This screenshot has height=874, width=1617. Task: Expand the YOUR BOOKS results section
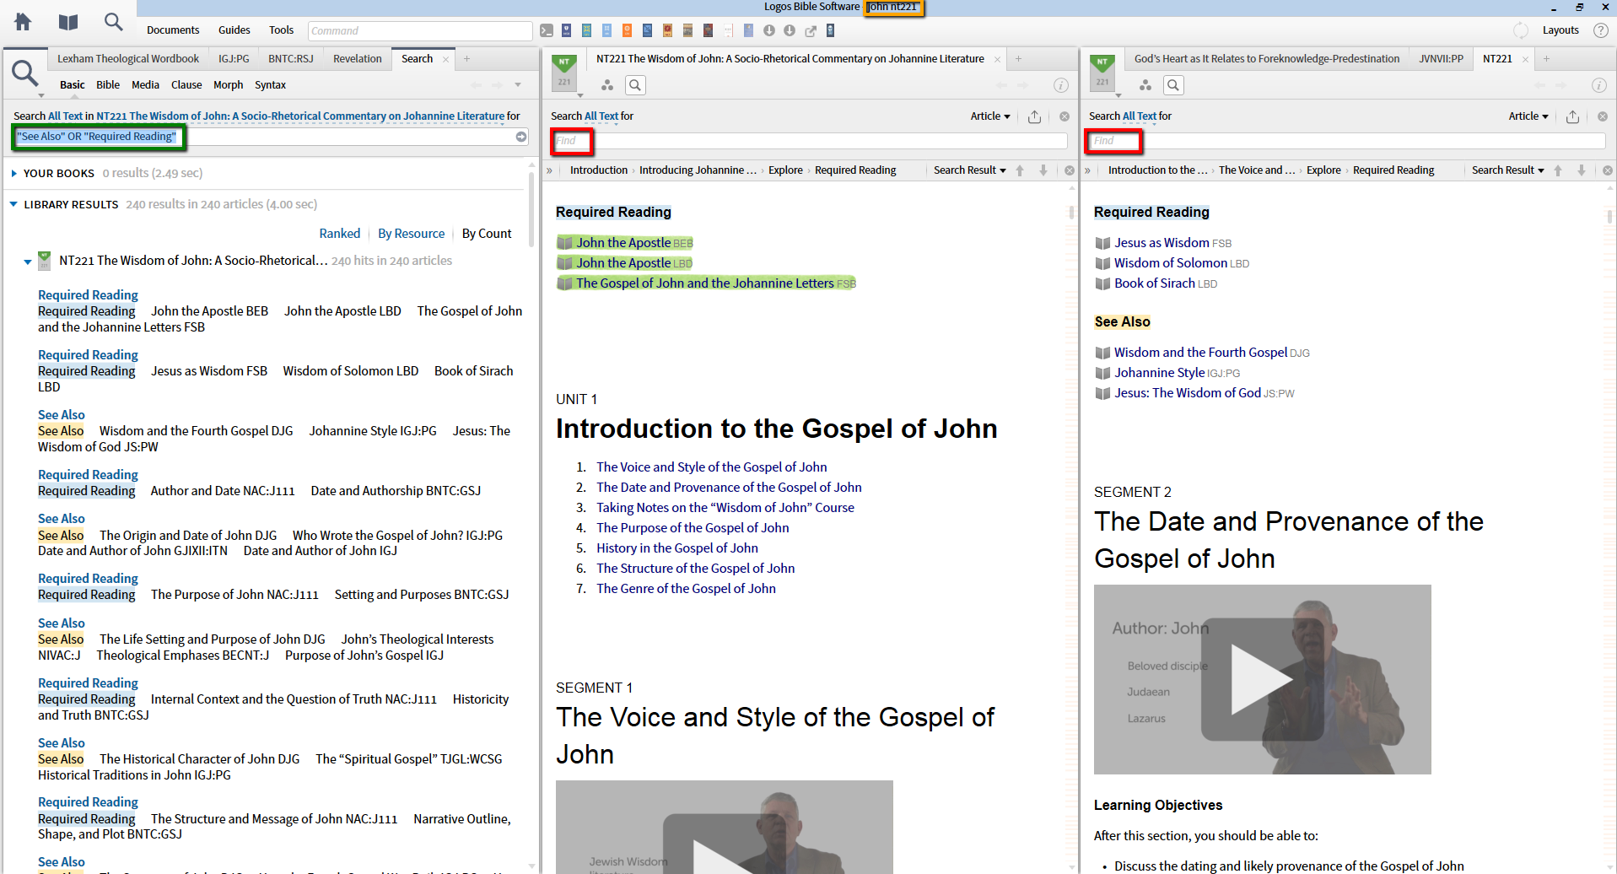(14, 174)
